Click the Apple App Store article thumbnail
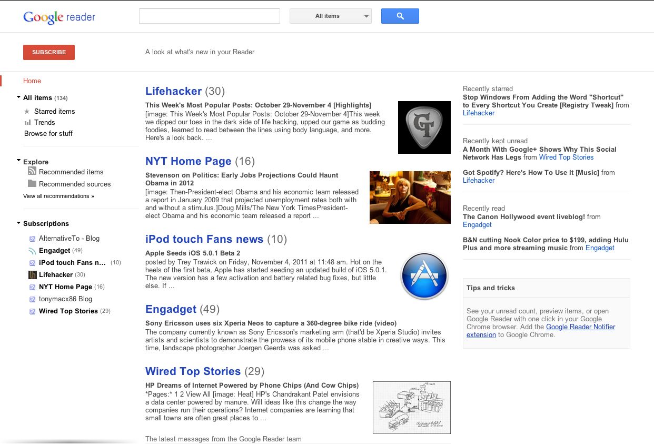Image resolution: width=654 pixels, height=444 pixels. pyautogui.click(x=424, y=275)
